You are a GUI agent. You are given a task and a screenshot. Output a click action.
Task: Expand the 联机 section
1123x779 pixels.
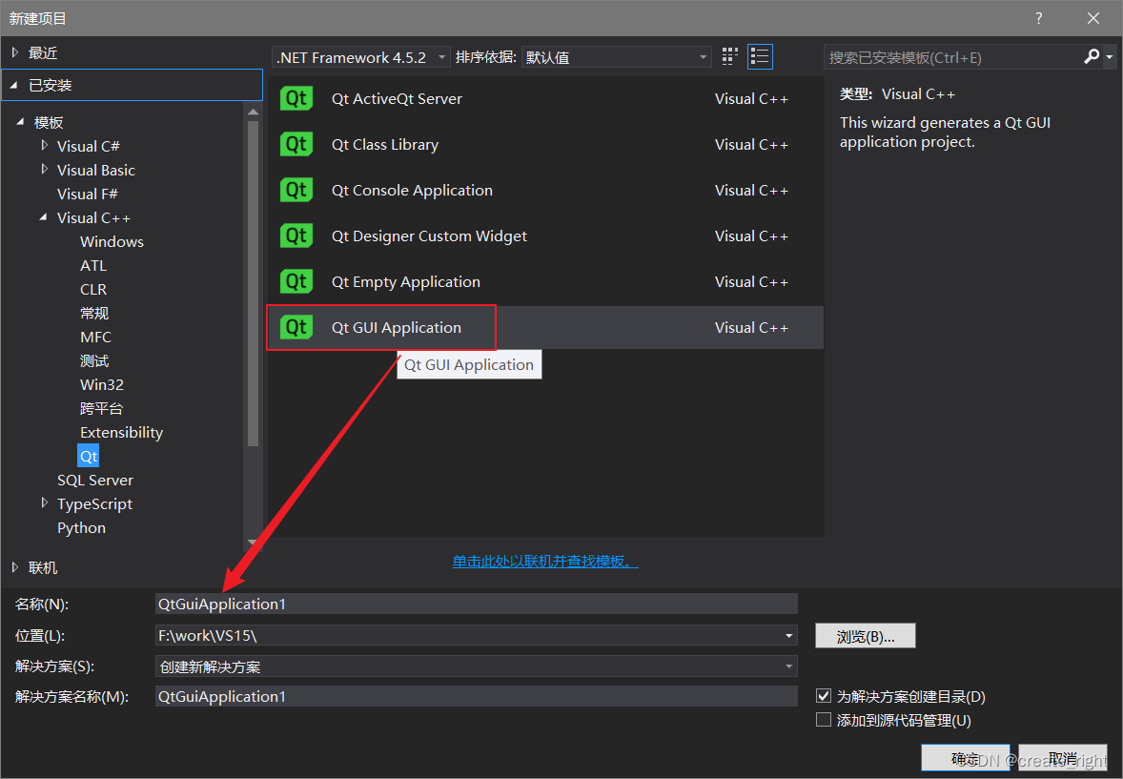(15, 567)
